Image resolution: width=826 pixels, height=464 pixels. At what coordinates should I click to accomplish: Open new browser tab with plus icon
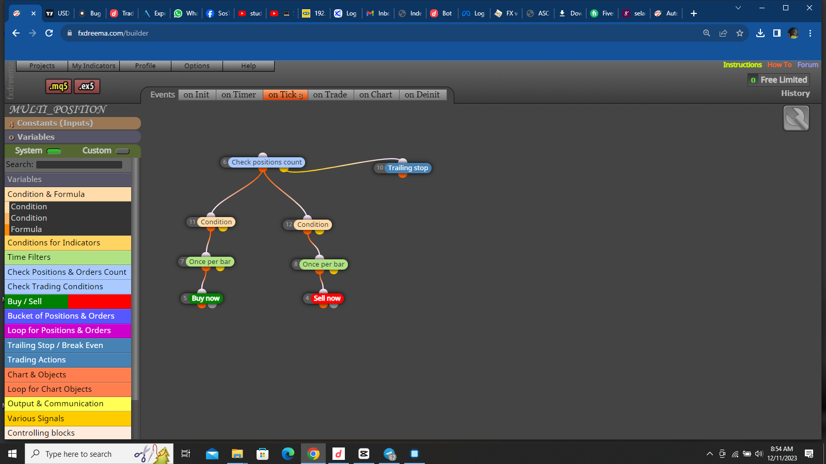click(694, 13)
